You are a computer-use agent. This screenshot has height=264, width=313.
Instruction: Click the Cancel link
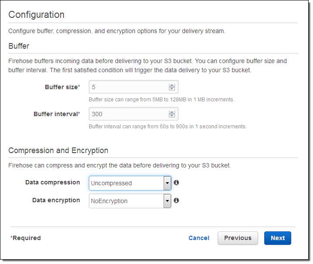click(x=199, y=238)
